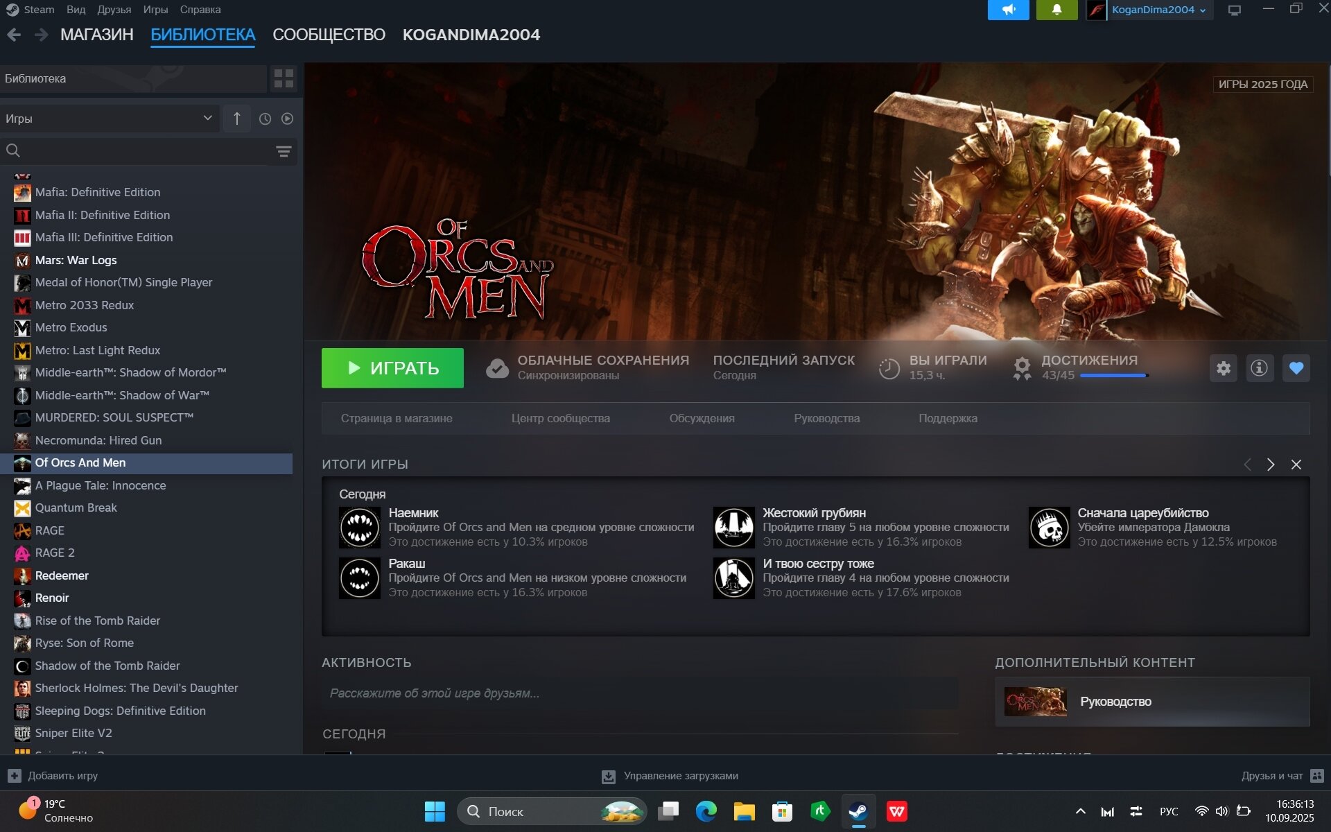Open the Вид menu
The height and width of the screenshot is (832, 1331).
[76, 10]
